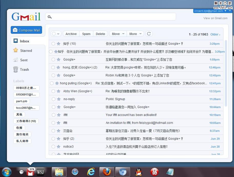Click the Compose Mail button
This screenshot has width=234, height=177.
pos(26,30)
